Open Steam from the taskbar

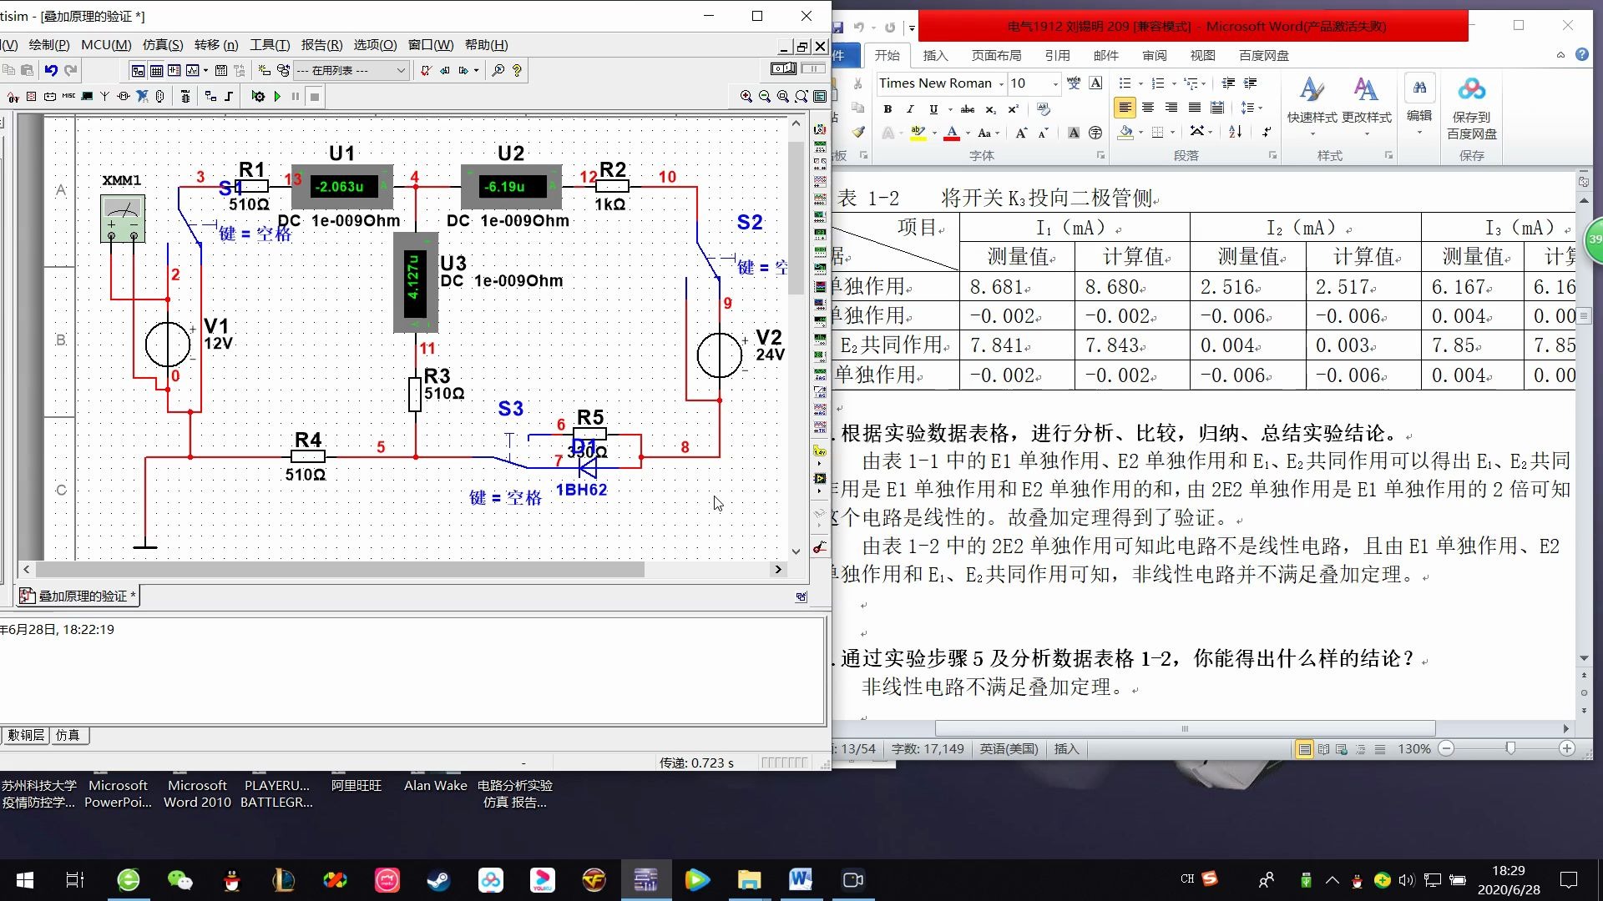point(438,879)
